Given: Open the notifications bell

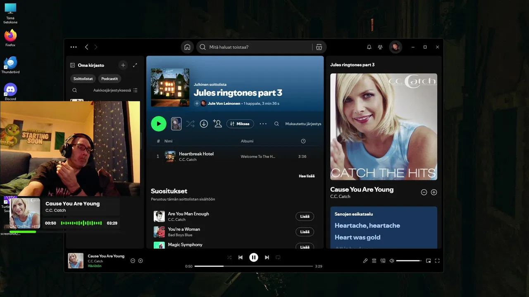Looking at the screenshot, I should (369, 47).
